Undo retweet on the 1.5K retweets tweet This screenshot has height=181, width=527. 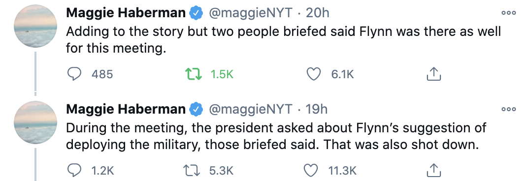[194, 74]
